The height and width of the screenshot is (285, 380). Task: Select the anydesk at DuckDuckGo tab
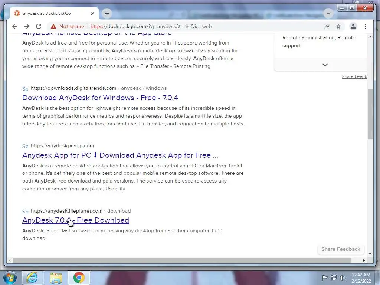tap(54, 13)
